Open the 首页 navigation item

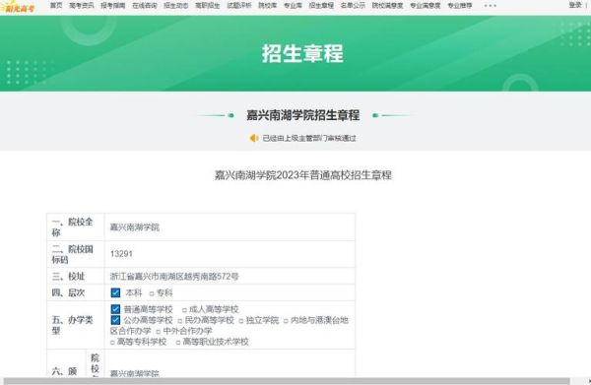click(56, 5)
